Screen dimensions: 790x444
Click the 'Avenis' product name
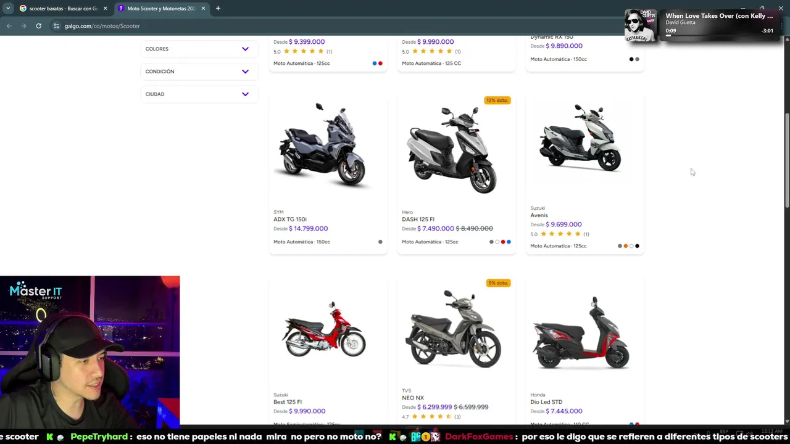pos(539,215)
